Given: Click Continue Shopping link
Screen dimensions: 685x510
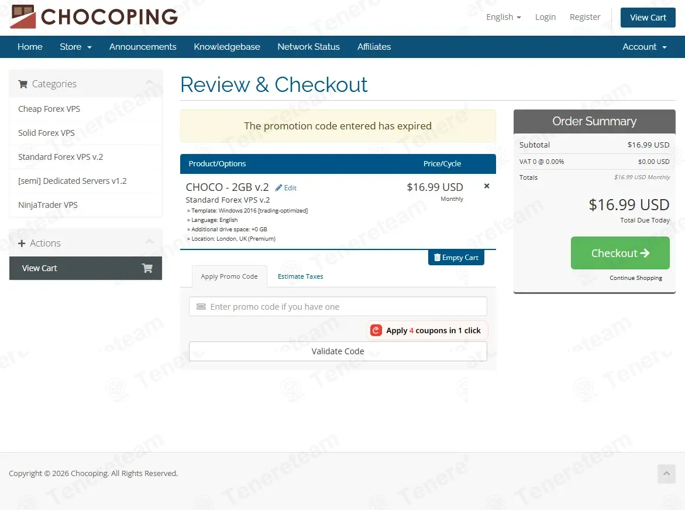Looking at the screenshot, I should point(636,278).
